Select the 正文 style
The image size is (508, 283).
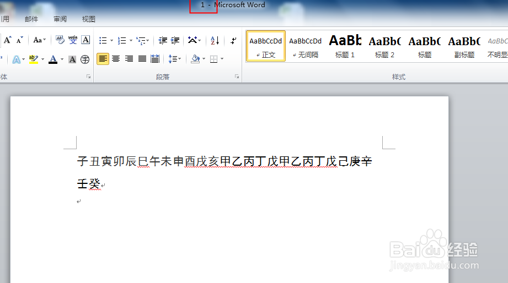coord(266,46)
